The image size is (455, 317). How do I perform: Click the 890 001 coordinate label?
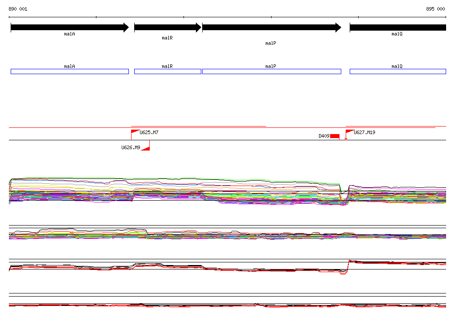18,9
